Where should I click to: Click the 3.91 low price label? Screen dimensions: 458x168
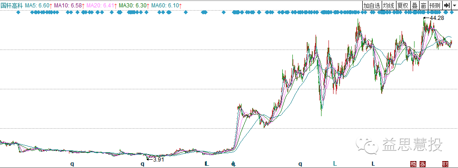(159, 160)
